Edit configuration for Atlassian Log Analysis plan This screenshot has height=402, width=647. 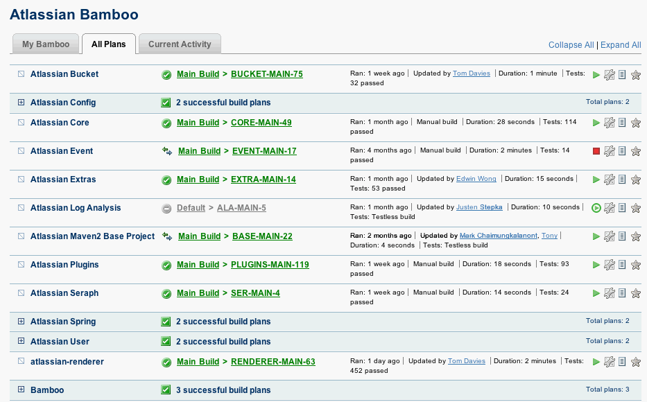(x=610, y=208)
